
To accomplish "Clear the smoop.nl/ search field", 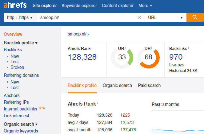I will 139,17.
